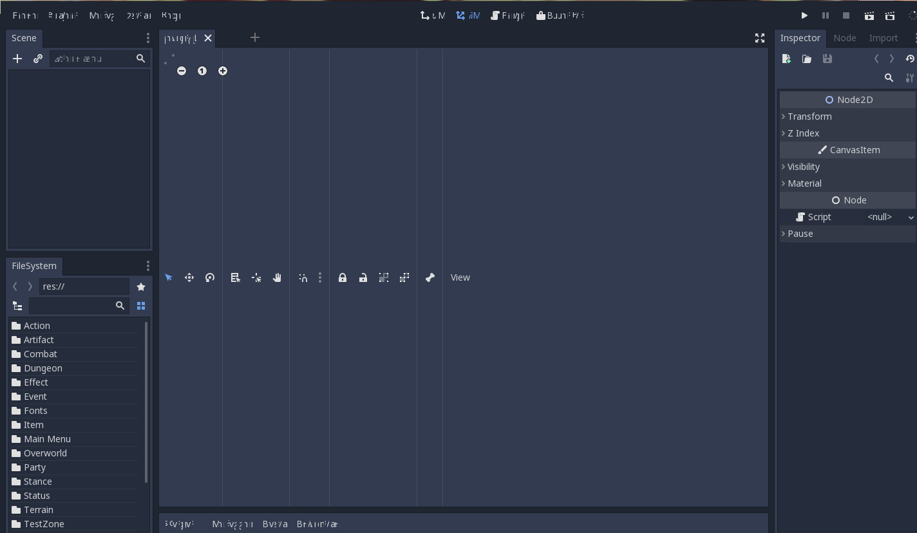
Task: Group selected node's children icon
Action: pyautogui.click(x=384, y=277)
